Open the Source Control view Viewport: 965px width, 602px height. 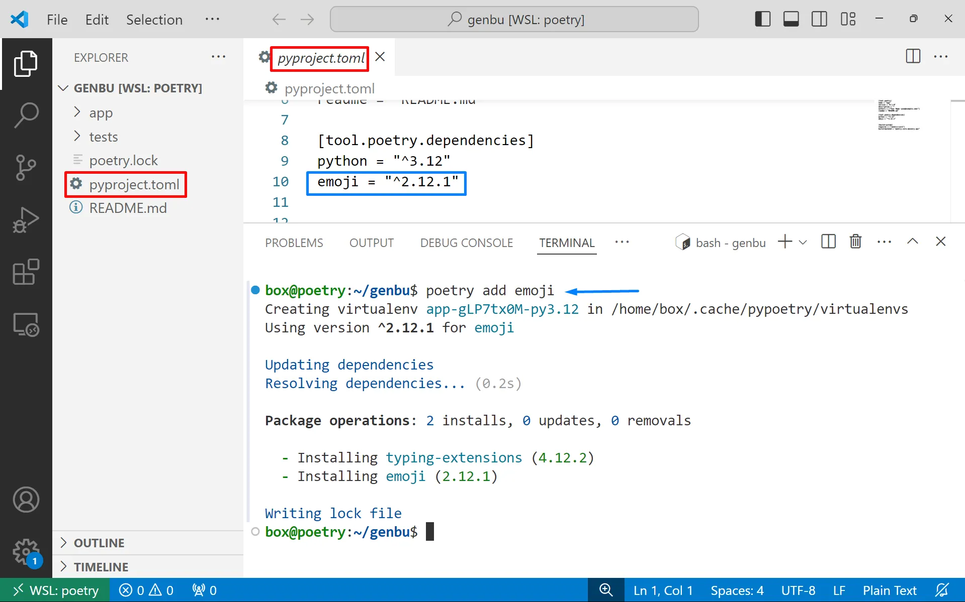pyautogui.click(x=26, y=167)
